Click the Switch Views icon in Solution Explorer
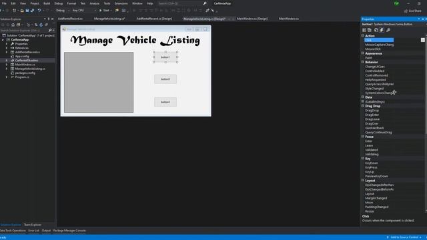 pyautogui.click(x=18, y=25)
